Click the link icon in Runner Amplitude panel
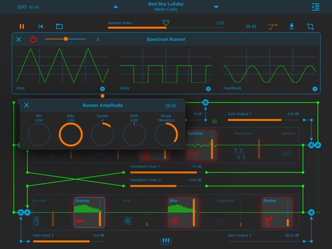The image size is (332, 249). point(171,105)
